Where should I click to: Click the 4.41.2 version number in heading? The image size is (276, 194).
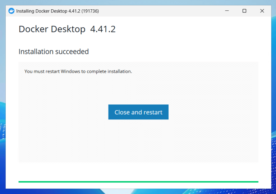pos(103,29)
